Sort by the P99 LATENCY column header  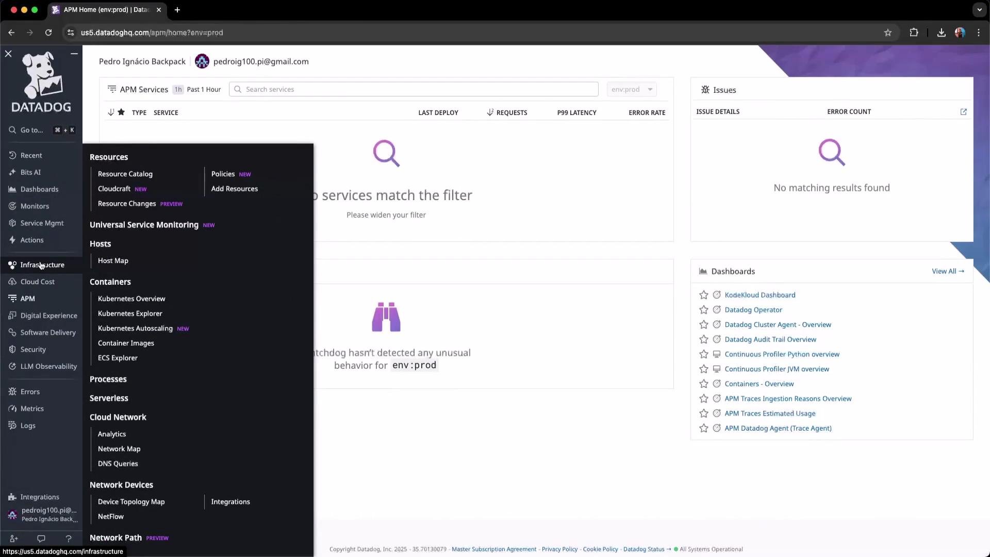point(576,112)
